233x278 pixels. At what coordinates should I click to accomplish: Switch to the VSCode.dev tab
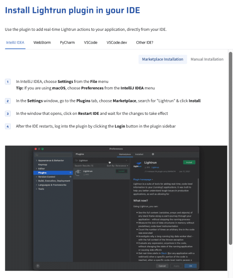pyautogui.click(x=116, y=43)
